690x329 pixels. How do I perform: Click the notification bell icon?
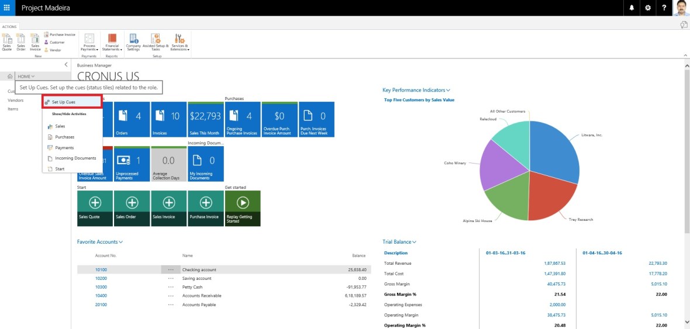pyautogui.click(x=632, y=8)
